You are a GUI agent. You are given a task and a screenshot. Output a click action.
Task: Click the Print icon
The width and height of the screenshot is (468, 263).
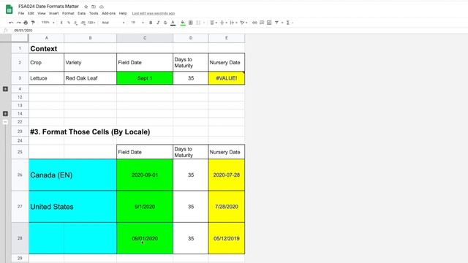(26, 23)
